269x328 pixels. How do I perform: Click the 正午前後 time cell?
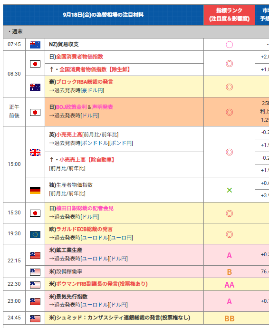click(x=14, y=112)
